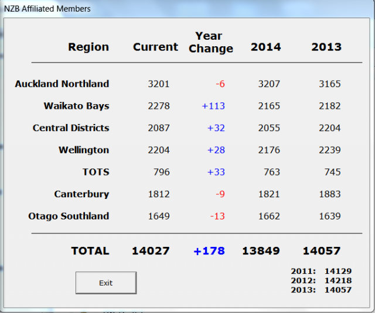
Task: Select the 2014 total 13849
Action: (261, 251)
